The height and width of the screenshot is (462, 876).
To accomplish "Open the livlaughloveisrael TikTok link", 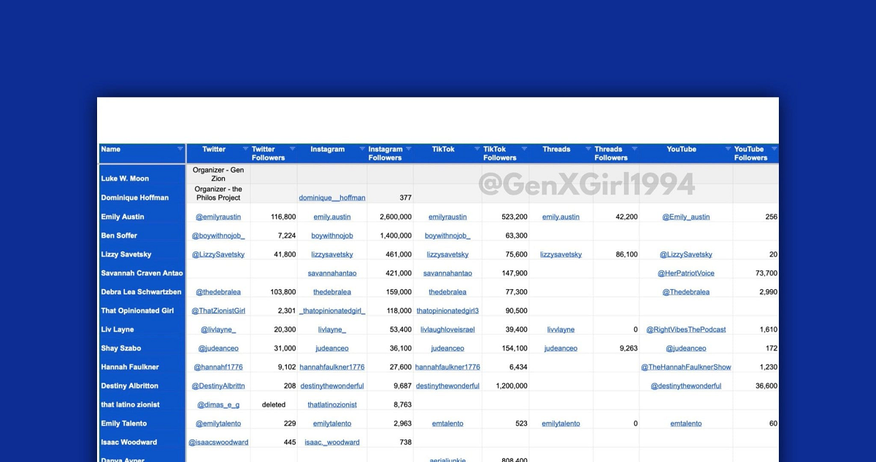I will (447, 330).
